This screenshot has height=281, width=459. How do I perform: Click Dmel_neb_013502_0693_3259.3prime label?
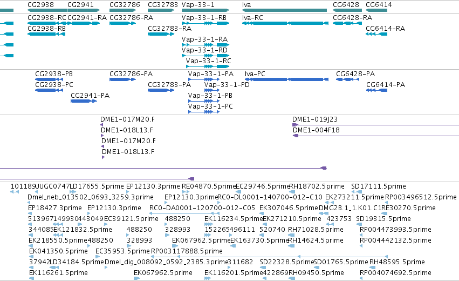click(x=91, y=197)
